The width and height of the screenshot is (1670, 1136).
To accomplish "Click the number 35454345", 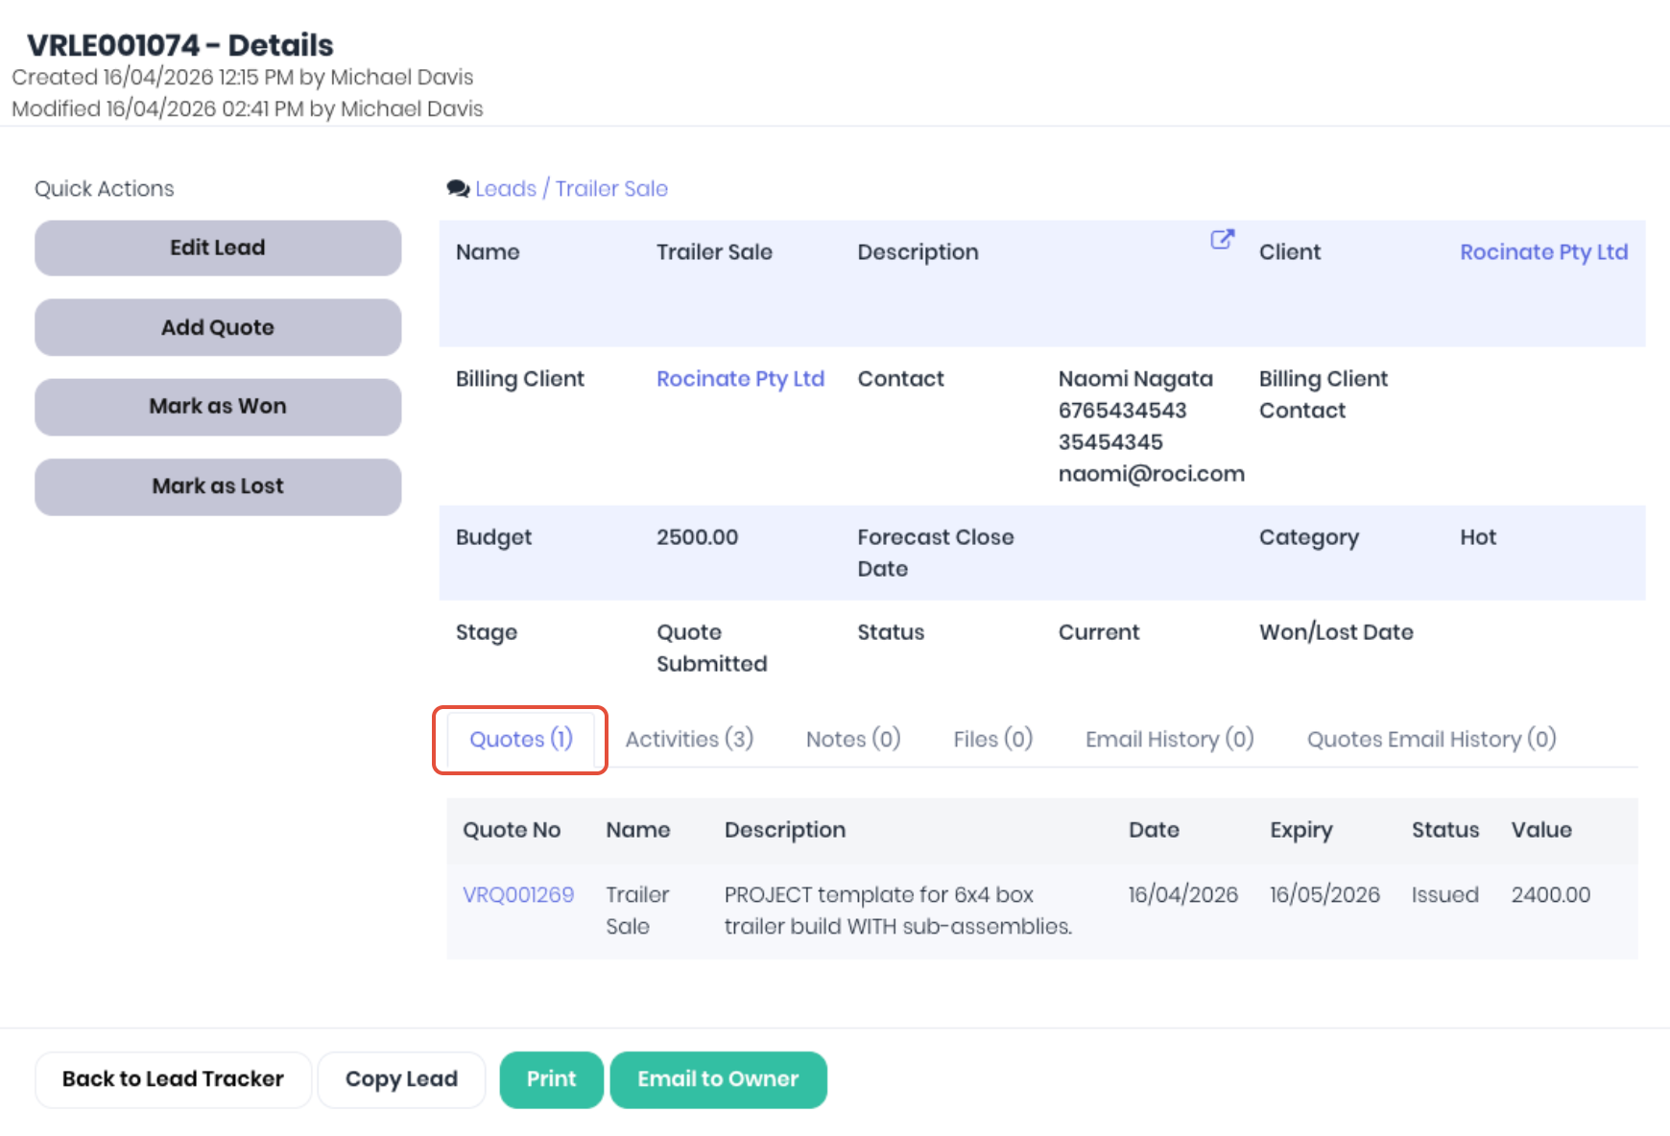I will coord(1110,442).
